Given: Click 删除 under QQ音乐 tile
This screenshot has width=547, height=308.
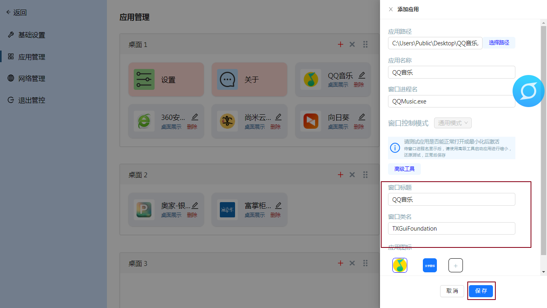Looking at the screenshot, I should 359,85.
